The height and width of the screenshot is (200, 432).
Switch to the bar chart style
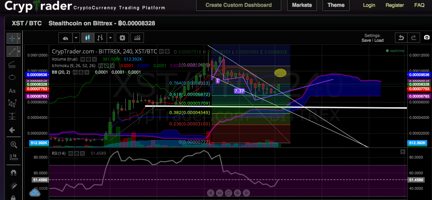point(100,38)
